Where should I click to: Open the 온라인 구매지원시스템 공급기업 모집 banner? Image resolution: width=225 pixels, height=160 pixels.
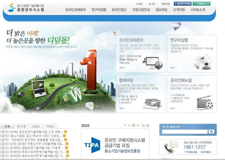115,144
